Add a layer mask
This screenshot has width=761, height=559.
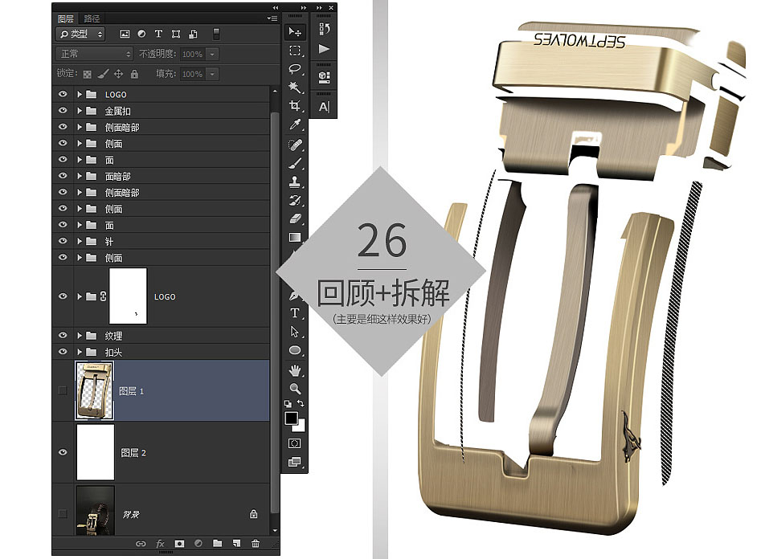[179, 544]
